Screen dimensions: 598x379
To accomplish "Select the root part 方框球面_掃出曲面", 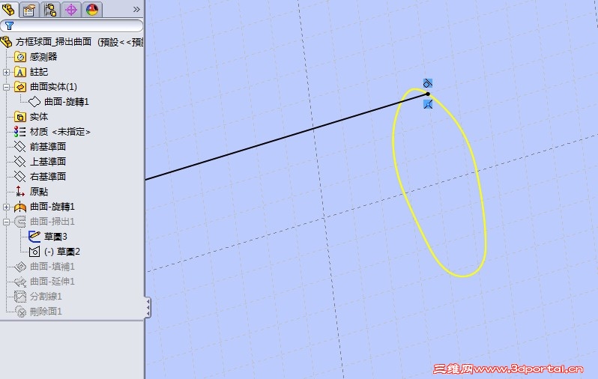I will pos(79,41).
